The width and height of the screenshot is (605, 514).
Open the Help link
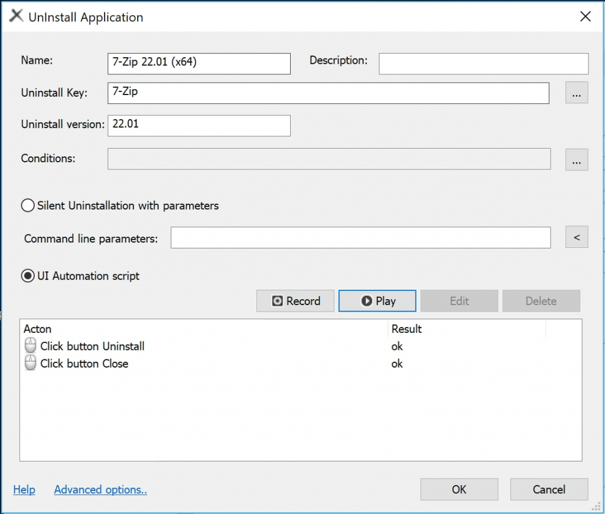click(24, 489)
